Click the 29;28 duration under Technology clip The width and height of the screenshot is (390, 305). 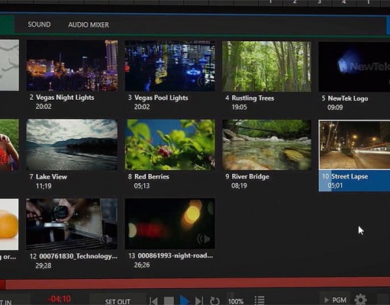44,265
